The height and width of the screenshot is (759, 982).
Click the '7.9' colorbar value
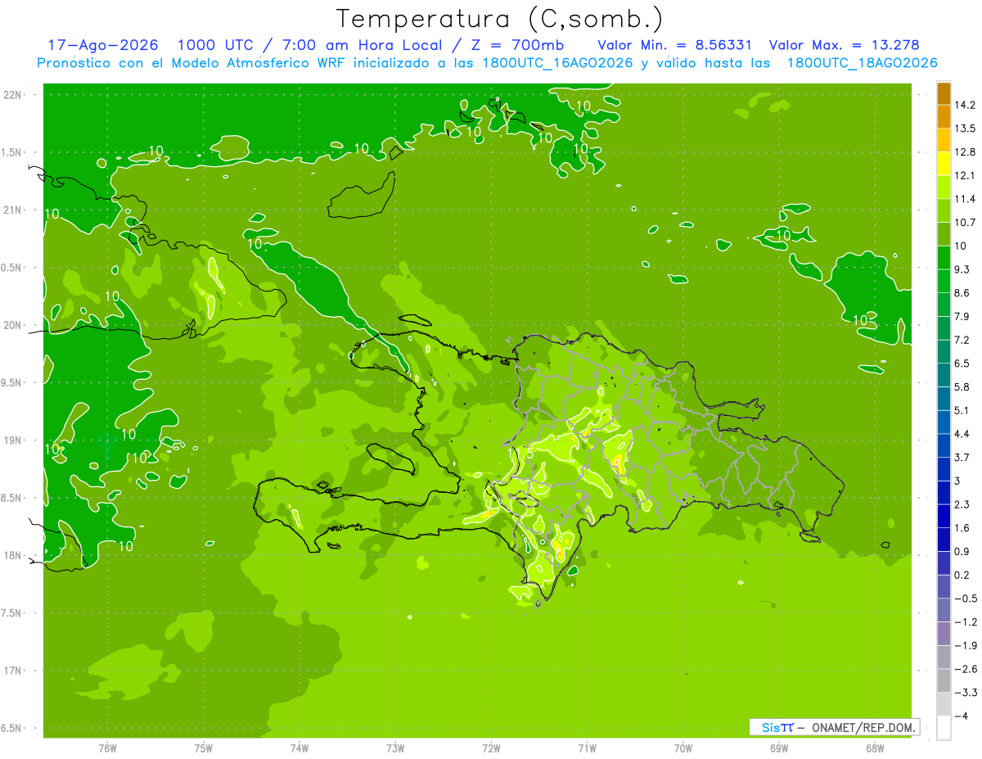(962, 316)
